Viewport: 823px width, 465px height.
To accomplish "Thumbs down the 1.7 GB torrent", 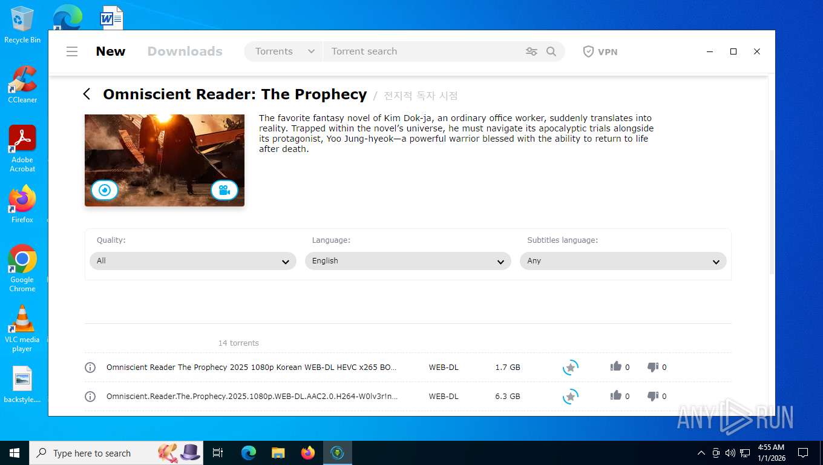I will tap(653, 367).
